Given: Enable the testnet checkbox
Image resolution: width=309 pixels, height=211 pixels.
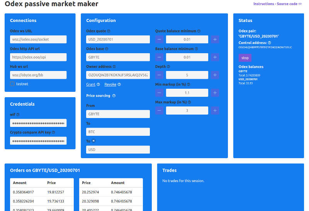Looking at the screenshot, I should pos(12,84).
